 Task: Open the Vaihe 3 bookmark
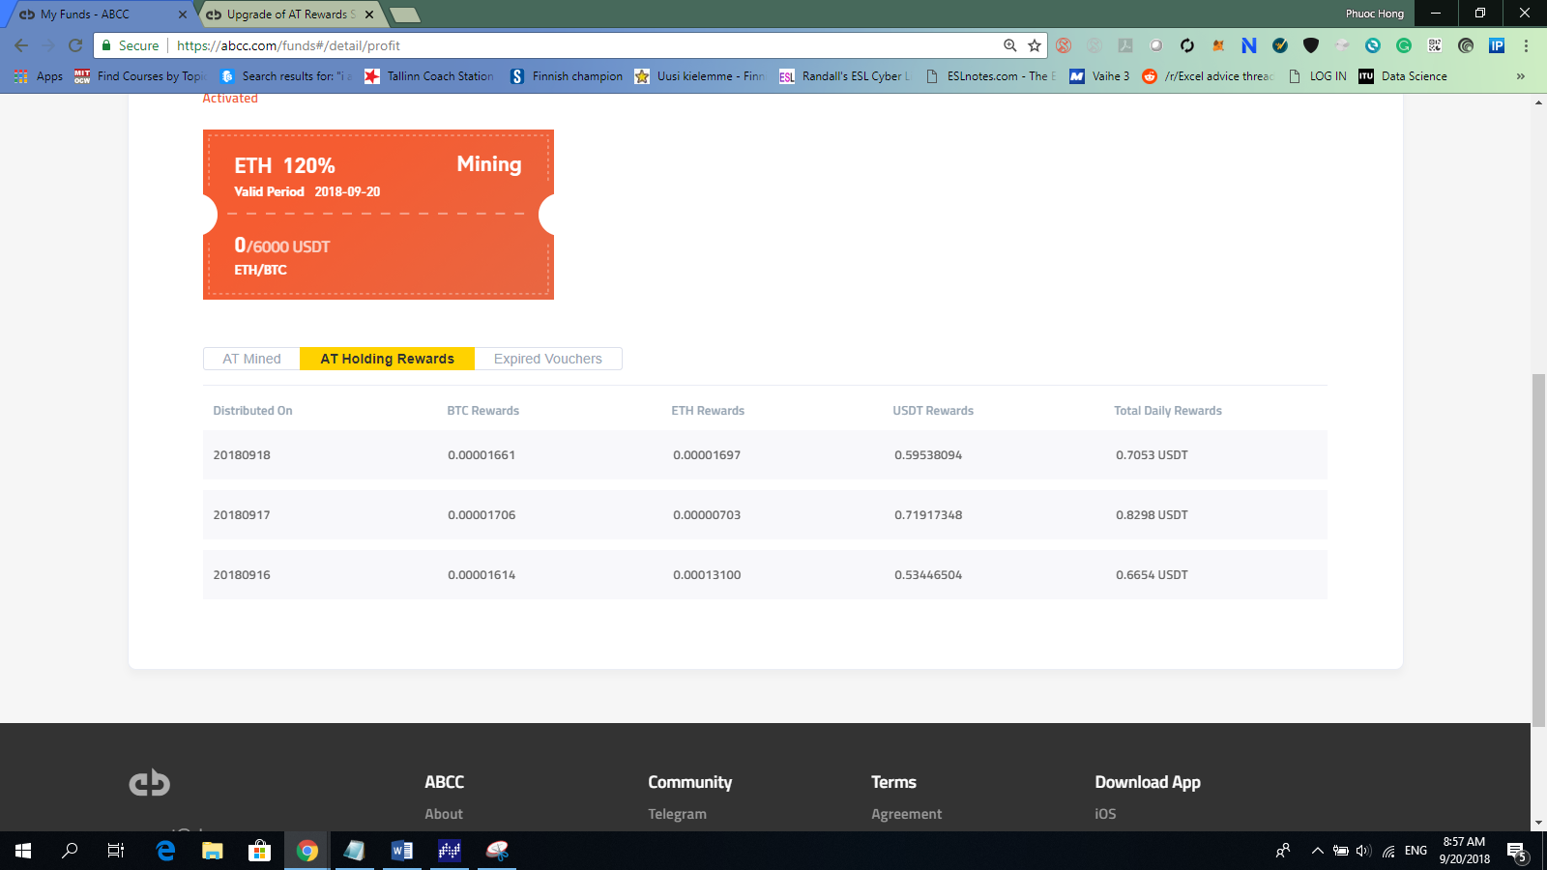tap(1099, 76)
